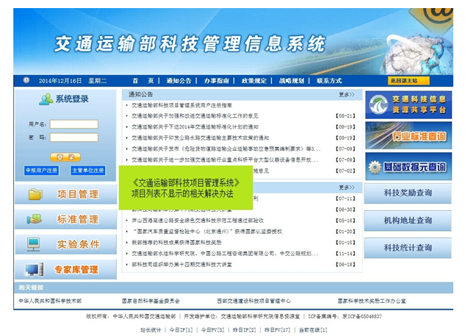Open the 实验条件 section button
The width and height of the screenshot is (468, 336).
tap(65, 244)
